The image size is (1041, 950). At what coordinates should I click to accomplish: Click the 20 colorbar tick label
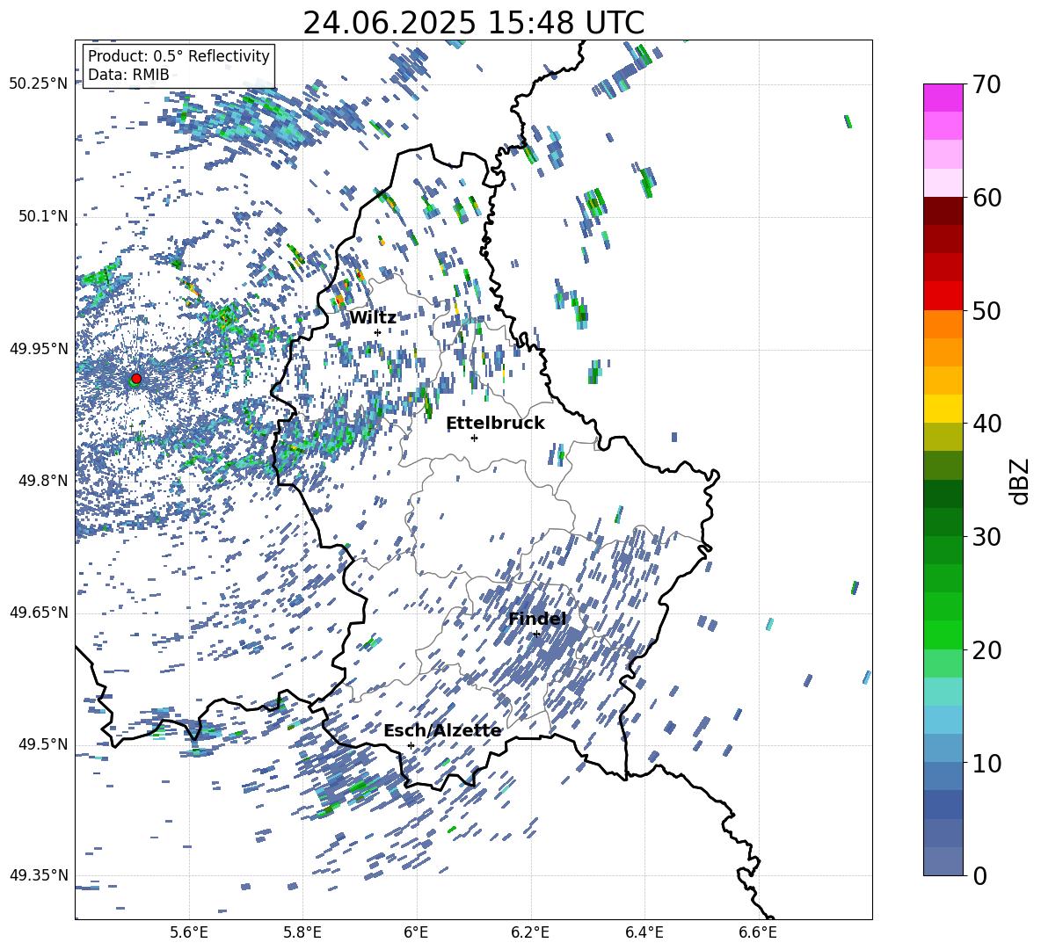point(986,650)
